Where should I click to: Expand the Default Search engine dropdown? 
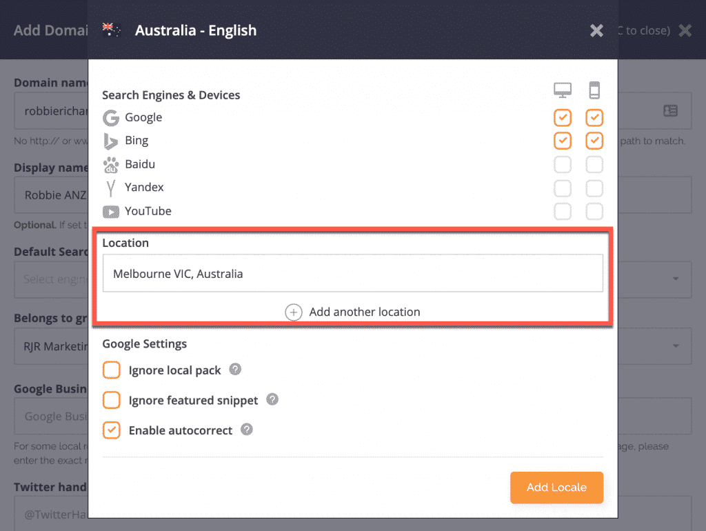point(676,279)
